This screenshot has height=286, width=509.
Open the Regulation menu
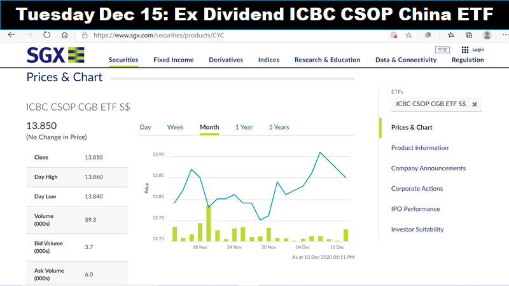468,60
